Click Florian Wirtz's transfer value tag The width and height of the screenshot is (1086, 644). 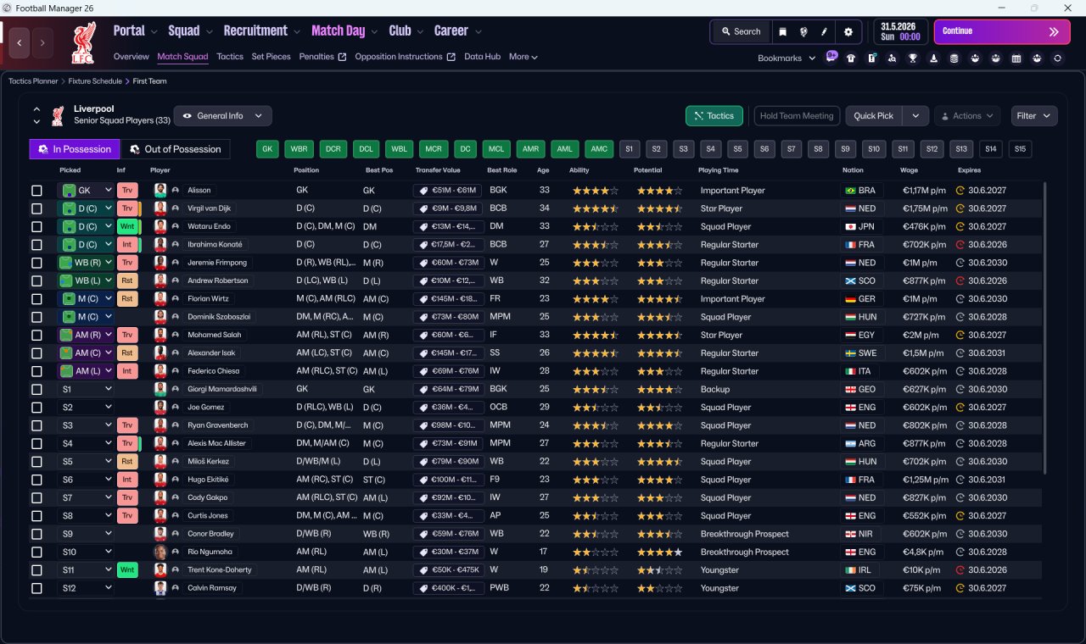pyautogui.click(x=449, y=299)
